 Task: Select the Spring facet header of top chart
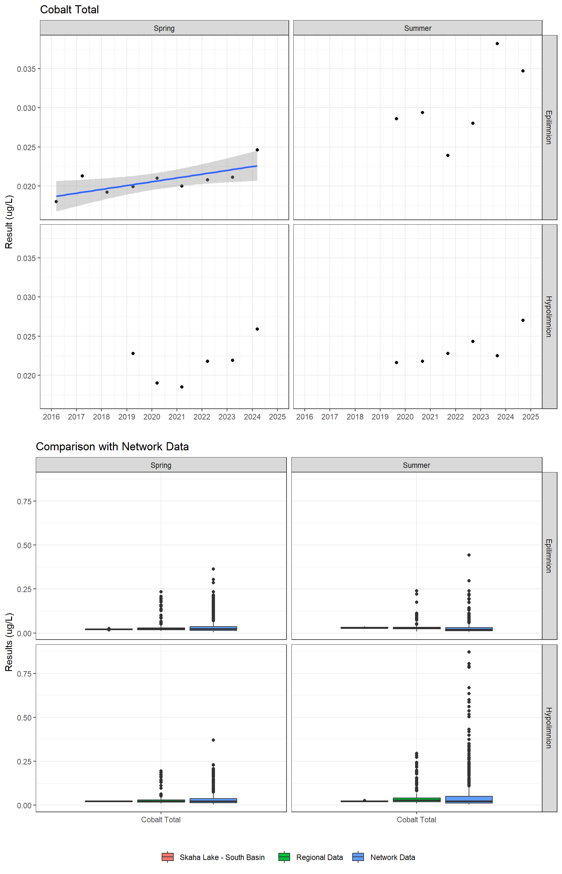tap(164, 28)
